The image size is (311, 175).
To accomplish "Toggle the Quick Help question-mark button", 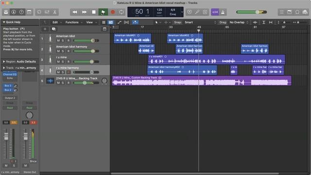I will point(21,12).
